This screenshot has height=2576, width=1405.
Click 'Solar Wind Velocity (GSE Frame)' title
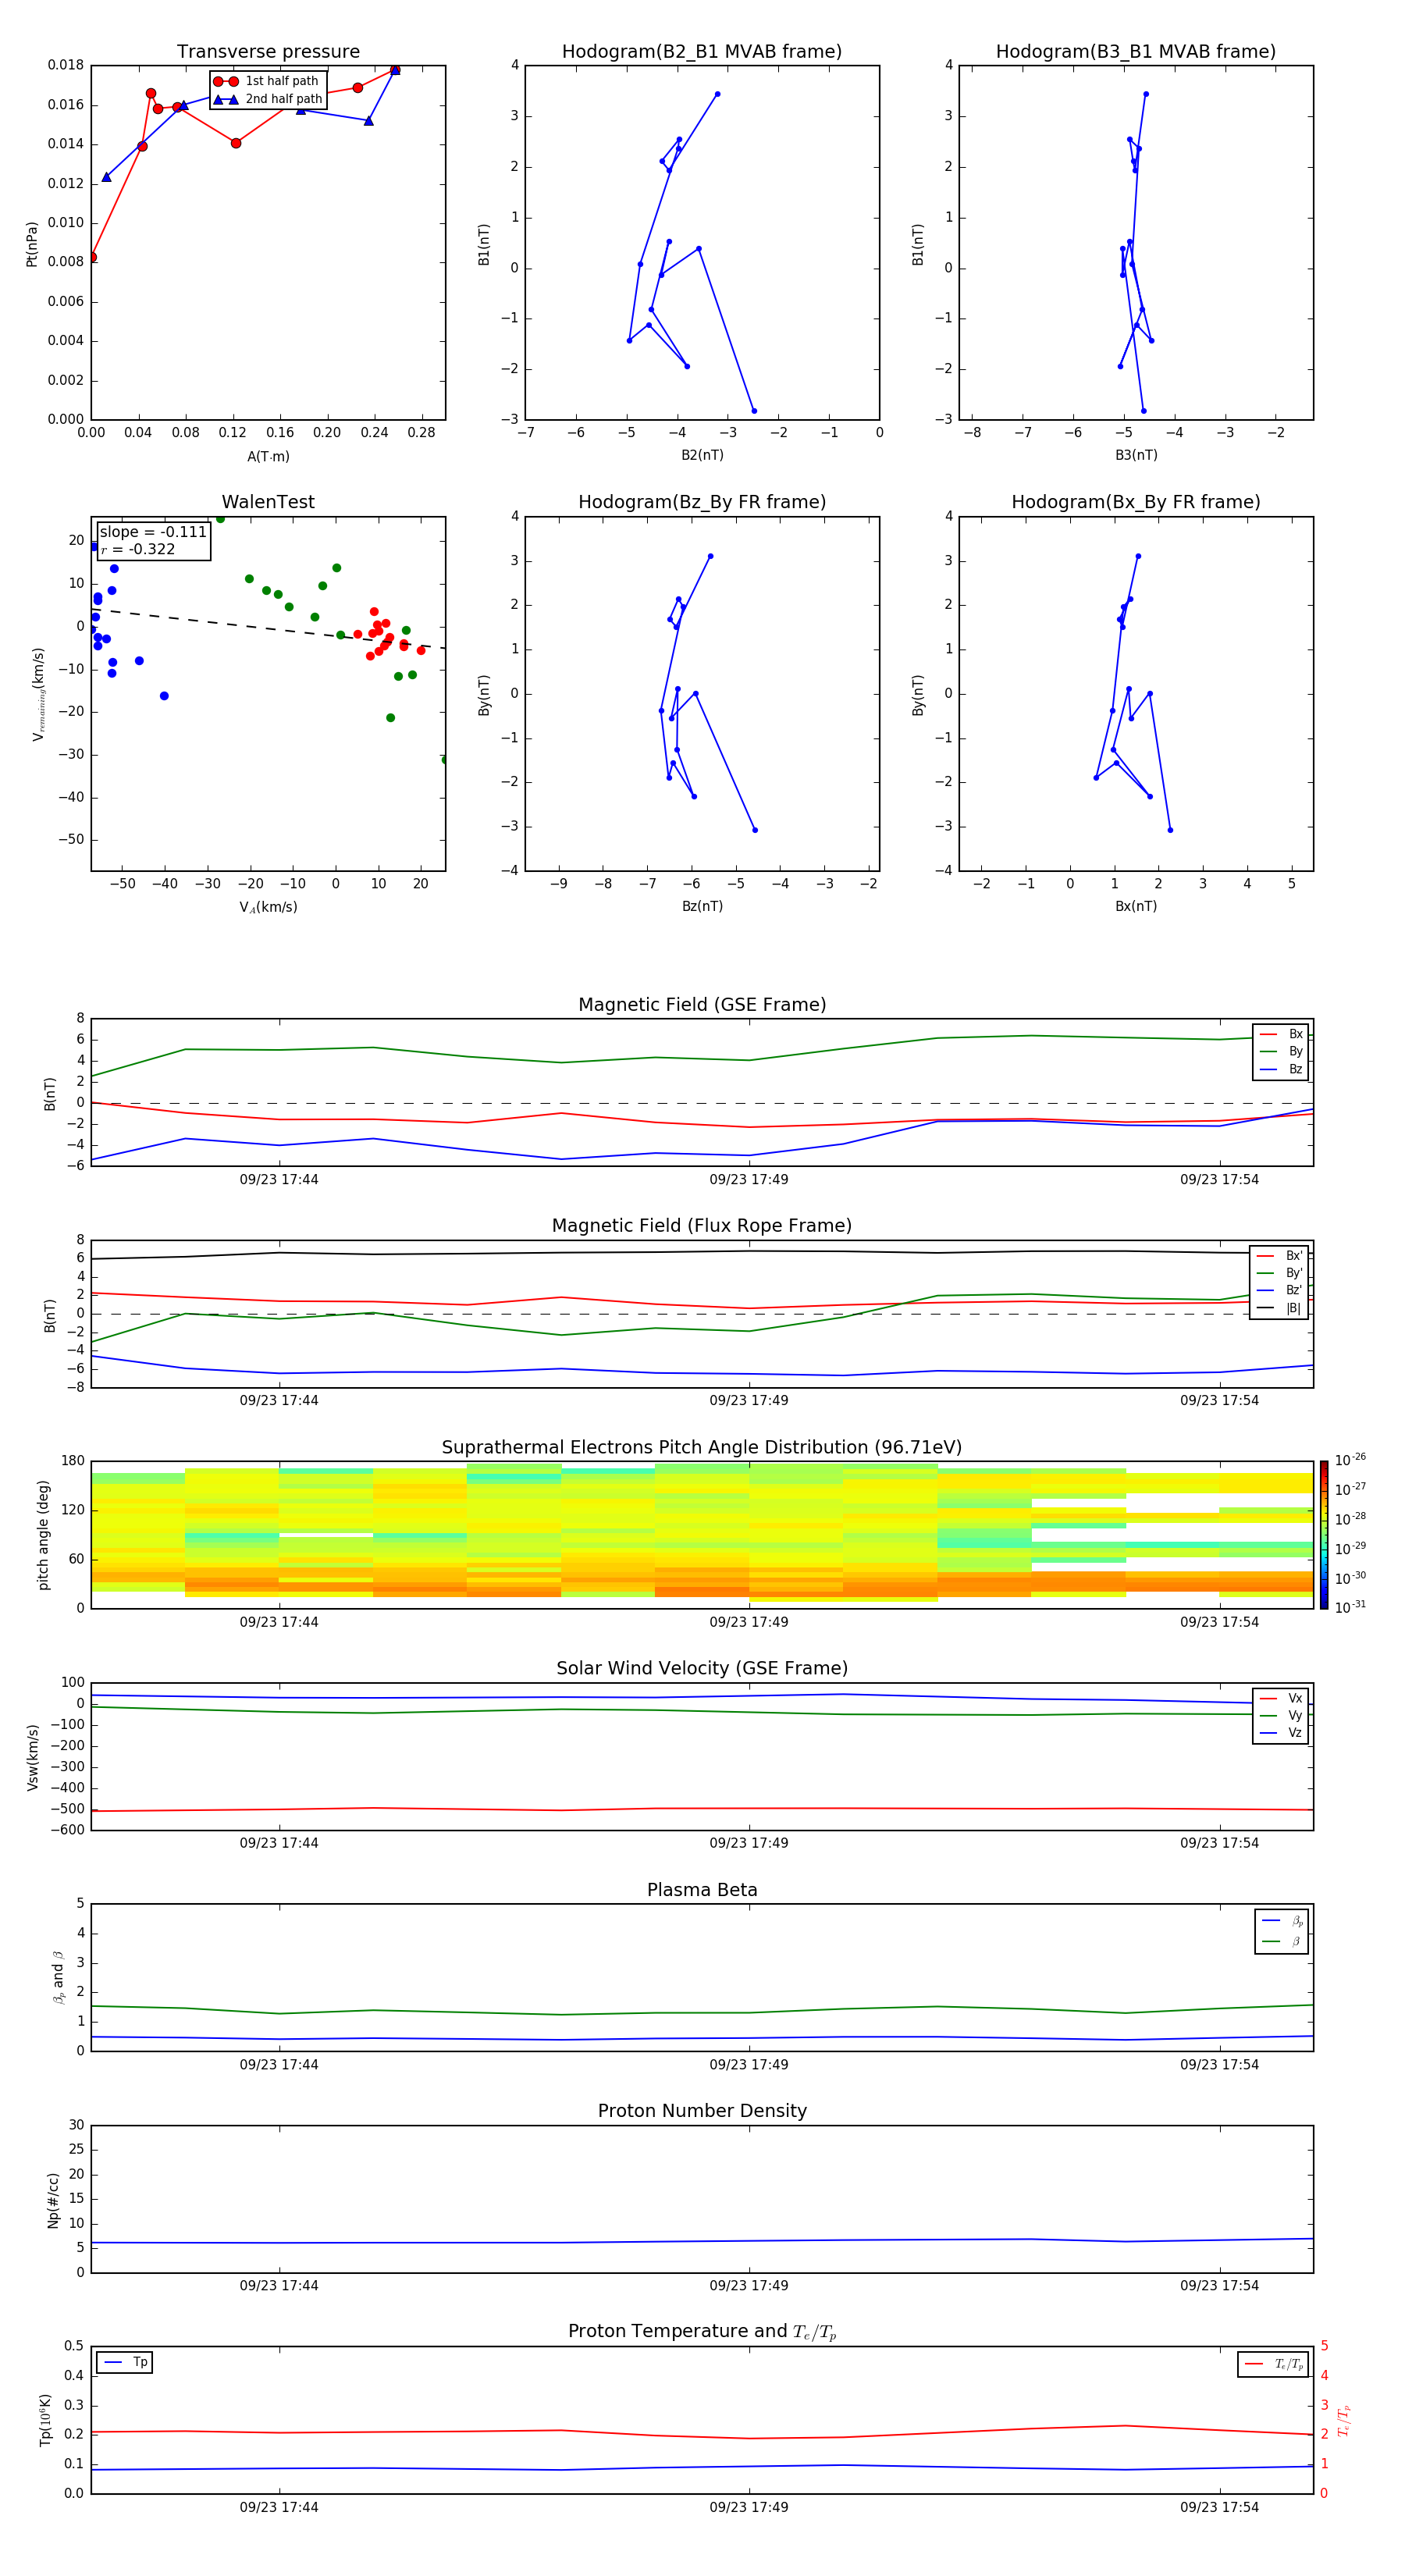[x=702, y=1669]
